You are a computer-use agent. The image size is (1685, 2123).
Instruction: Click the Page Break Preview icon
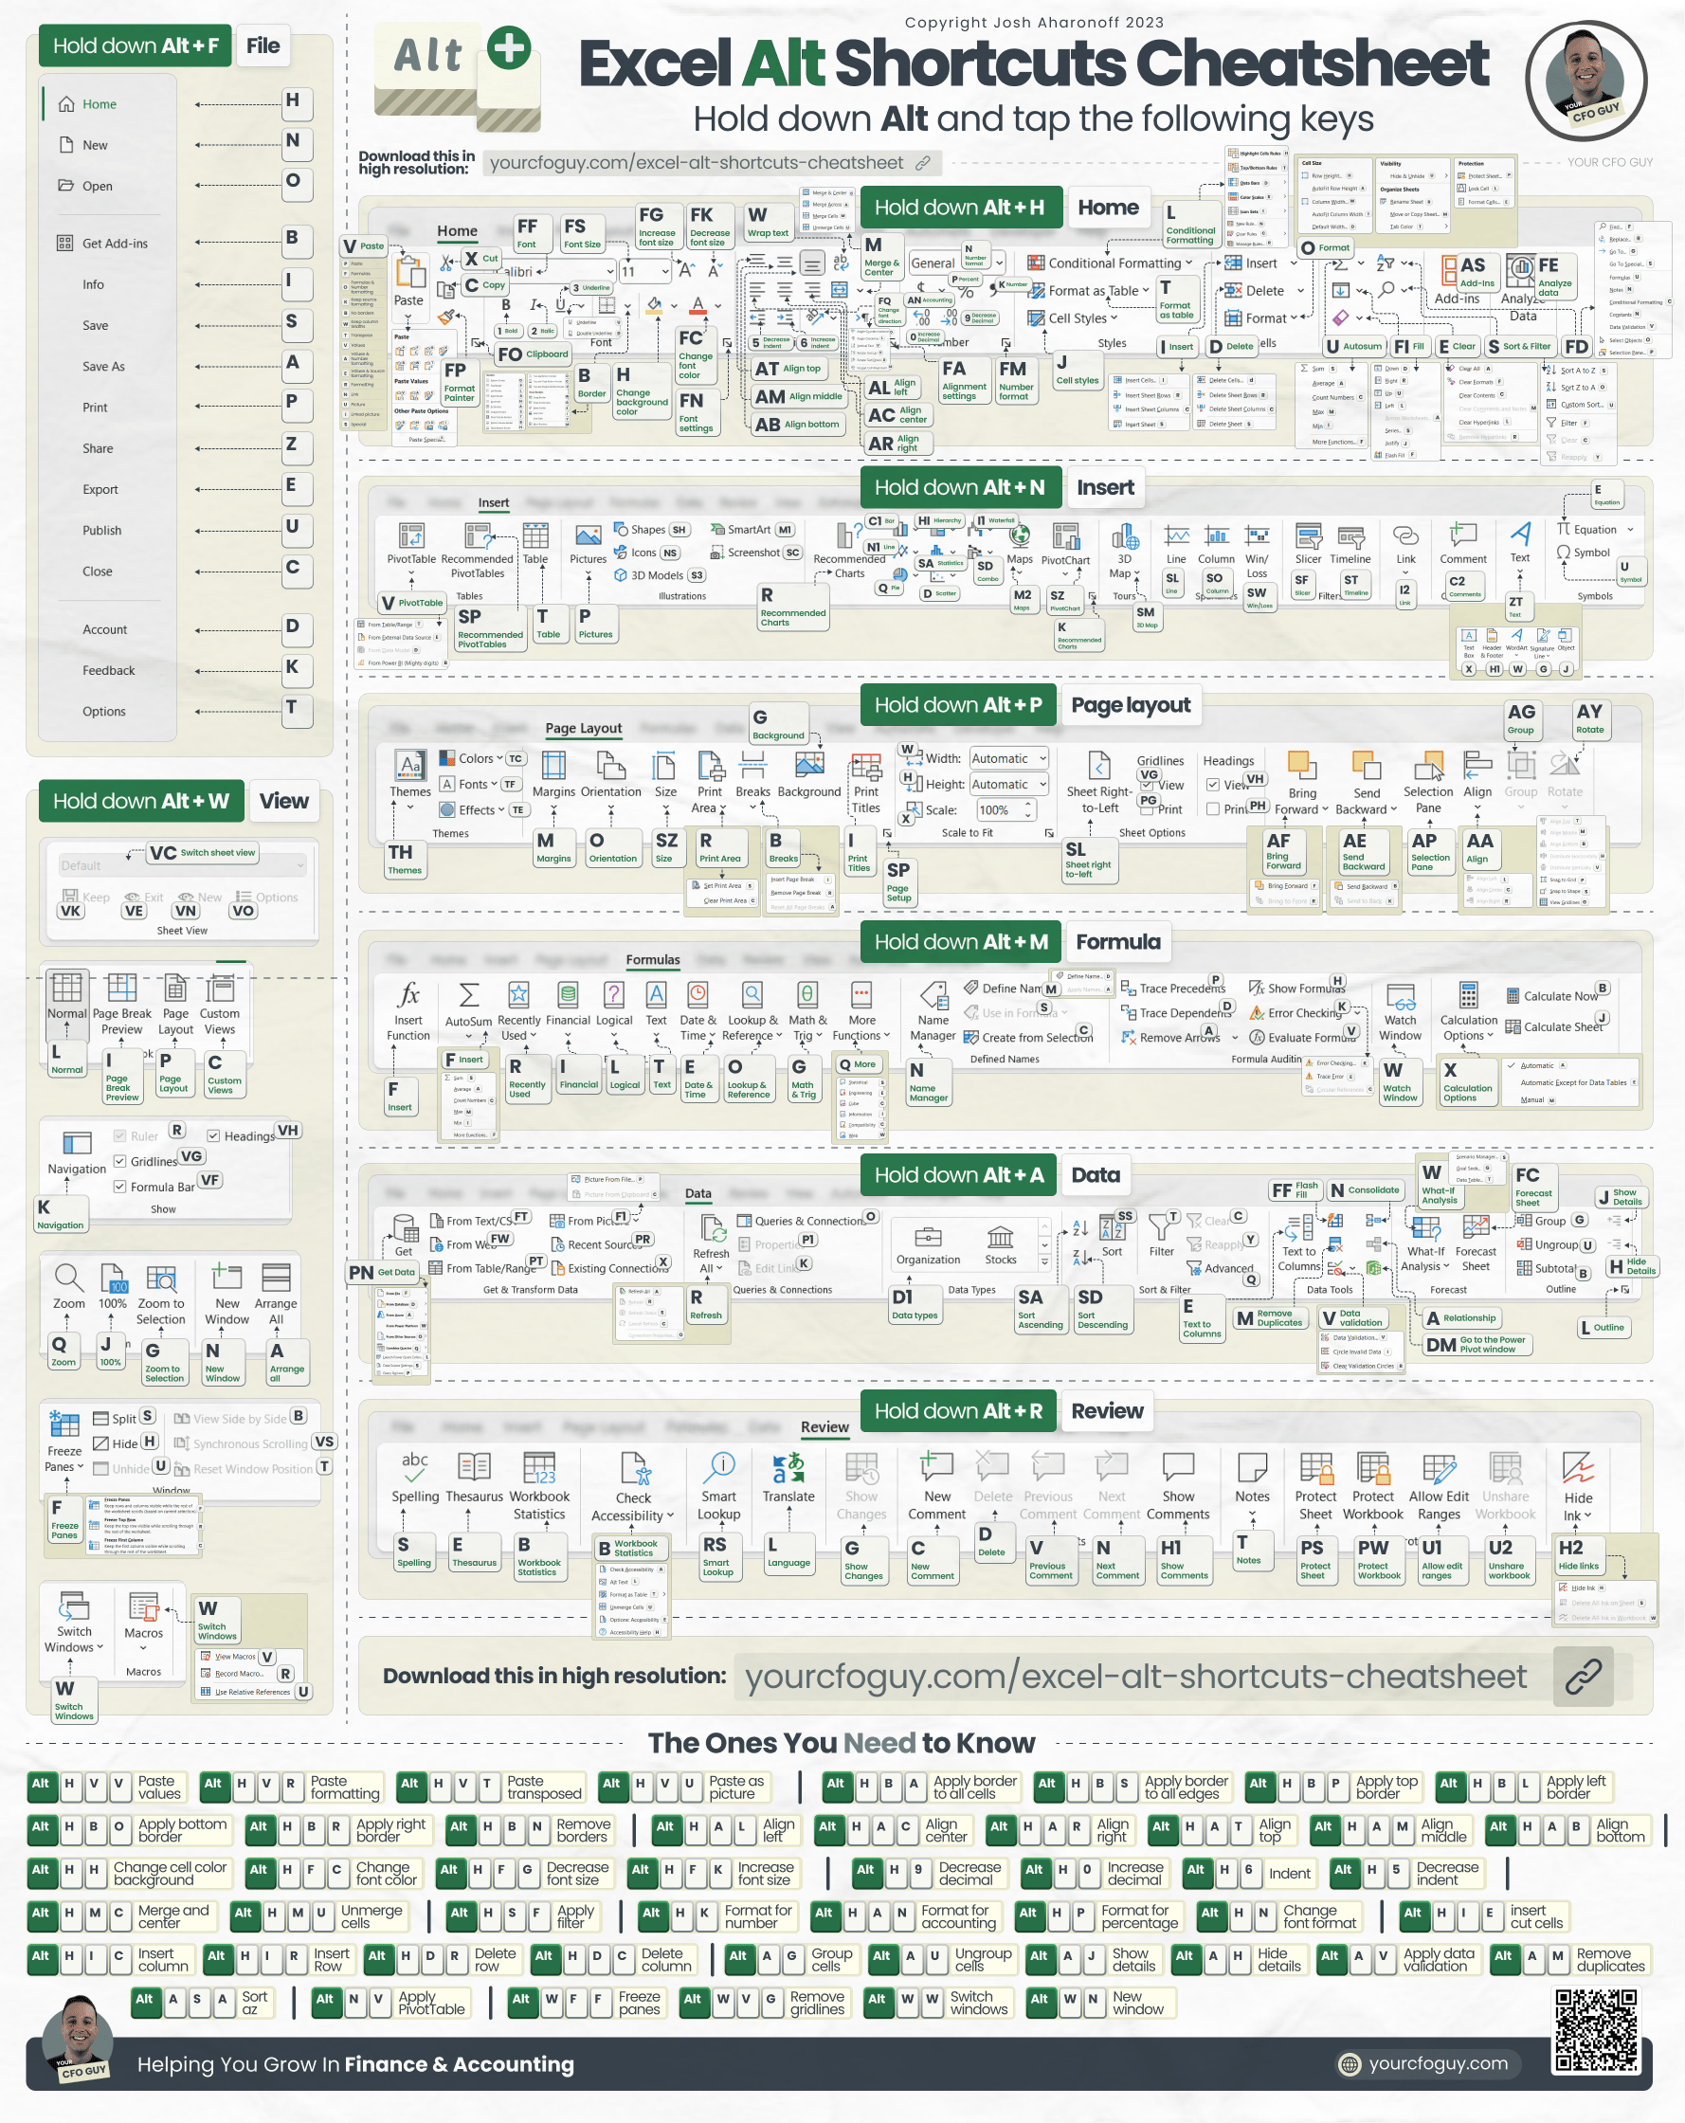[122, 987]
